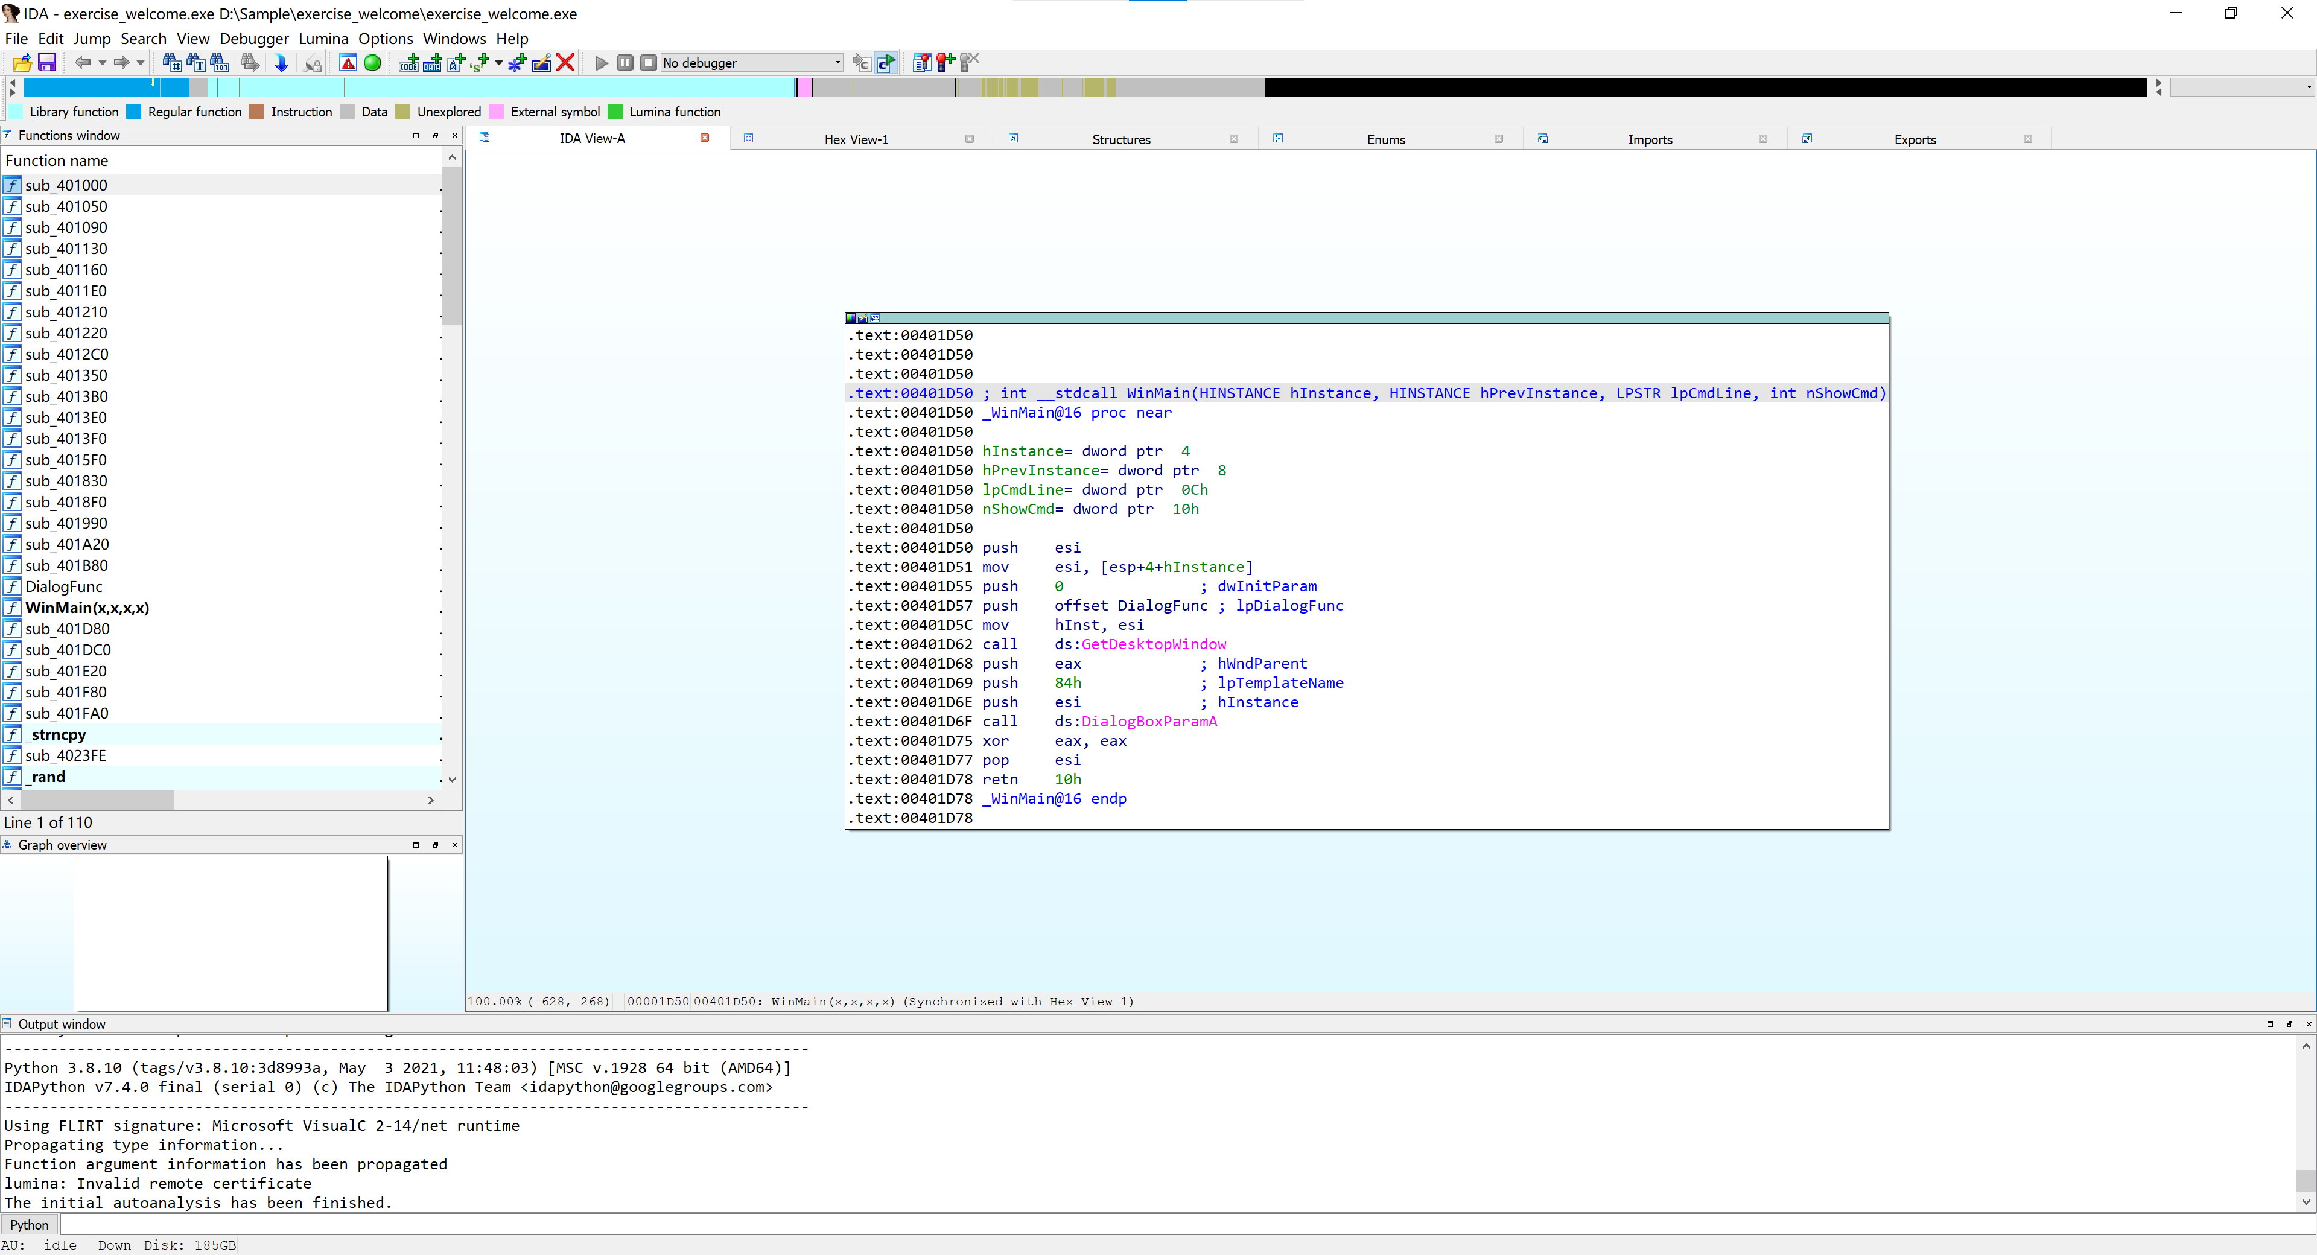Screen dimensions: 2317x1255
Task: Close the Output window panel
Action: pos(2308,1024)
